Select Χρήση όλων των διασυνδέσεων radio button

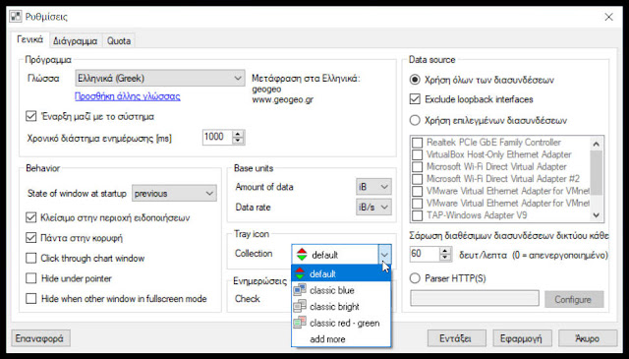coord(415,80)
